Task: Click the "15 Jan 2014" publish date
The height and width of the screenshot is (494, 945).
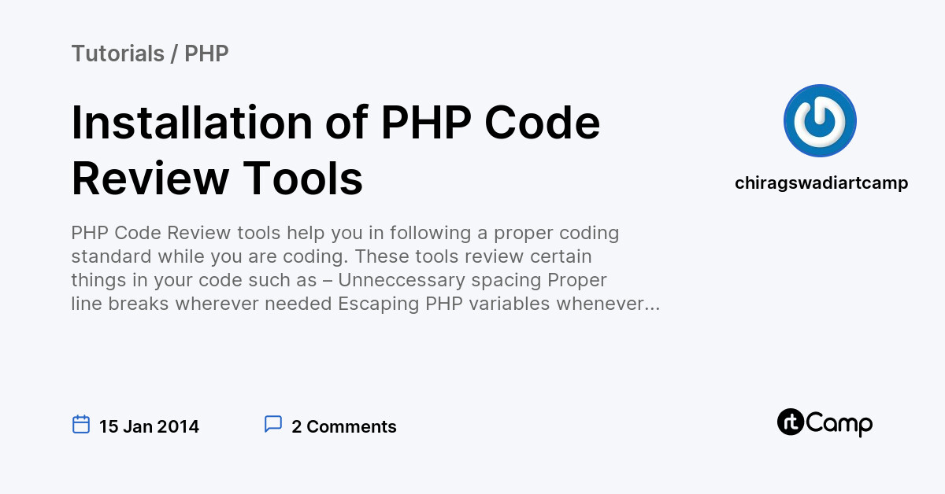Action: pyautogui.click(x=149, y=426)
